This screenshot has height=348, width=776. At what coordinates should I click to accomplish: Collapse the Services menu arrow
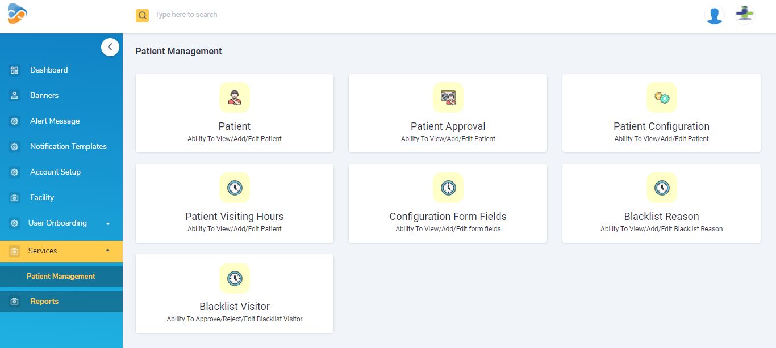tap(108, 251)
